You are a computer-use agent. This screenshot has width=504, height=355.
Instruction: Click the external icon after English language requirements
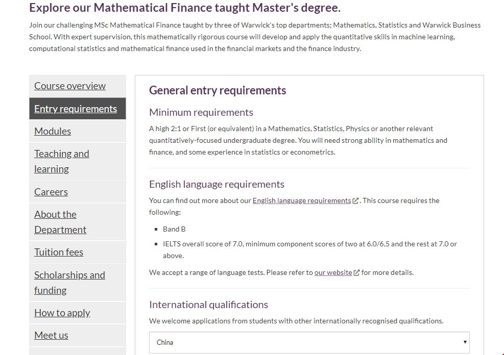(356, 201)
